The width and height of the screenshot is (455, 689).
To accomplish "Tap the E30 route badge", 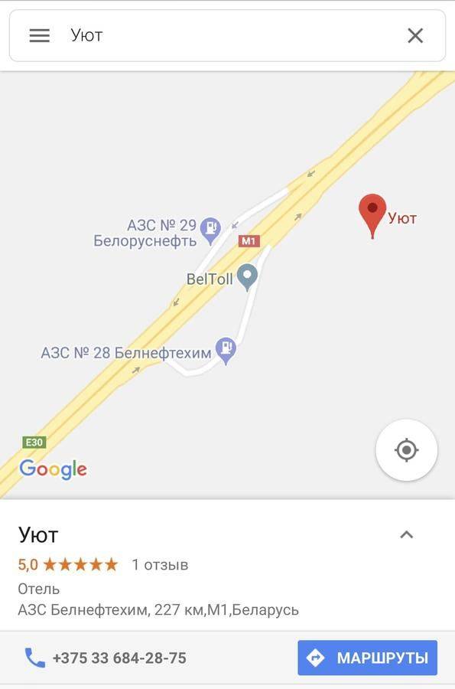I will [x=34, y=442].
